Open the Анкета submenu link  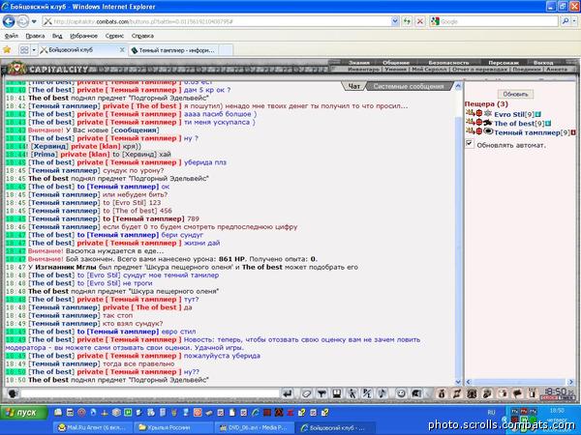click(x=557, y=70)
